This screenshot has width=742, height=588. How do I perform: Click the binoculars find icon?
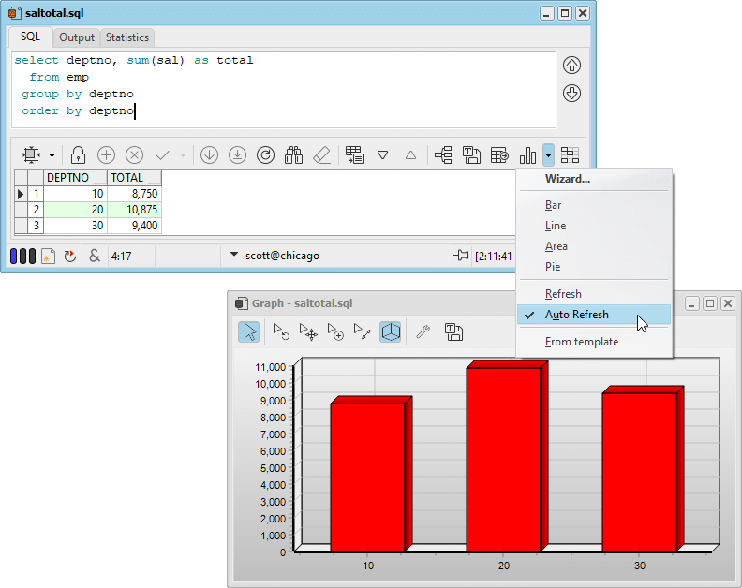[x=293, y=154]
